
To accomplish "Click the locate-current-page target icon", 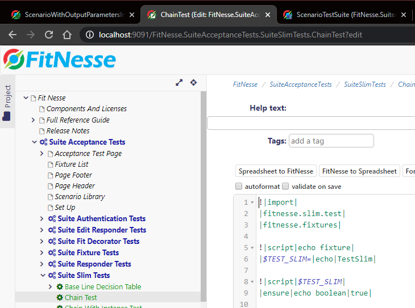I will pos(193,82).
